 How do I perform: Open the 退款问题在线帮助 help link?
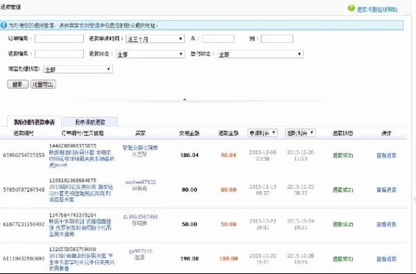377,10
